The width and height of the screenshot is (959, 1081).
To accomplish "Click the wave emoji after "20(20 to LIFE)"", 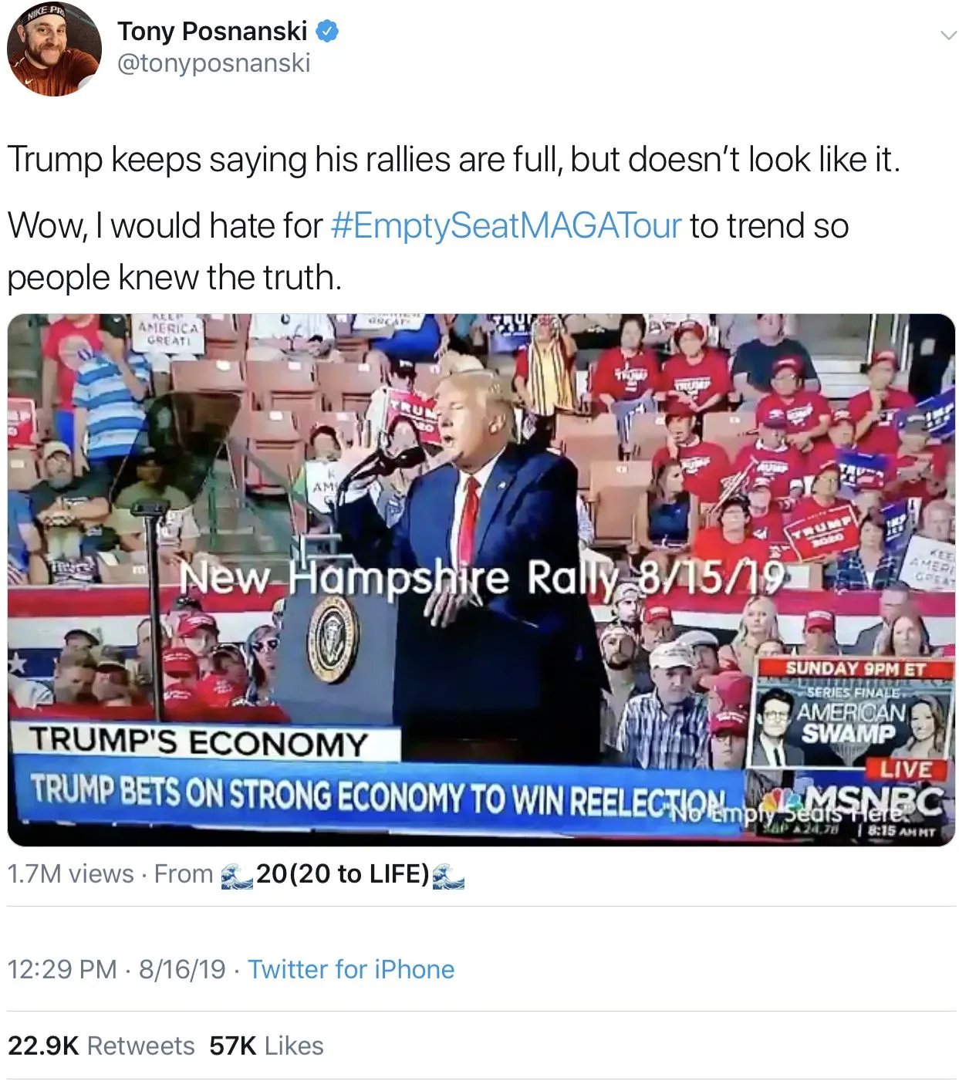I will 448,875.
